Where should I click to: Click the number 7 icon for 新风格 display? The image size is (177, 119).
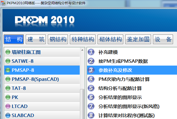(x=91, y=106)
